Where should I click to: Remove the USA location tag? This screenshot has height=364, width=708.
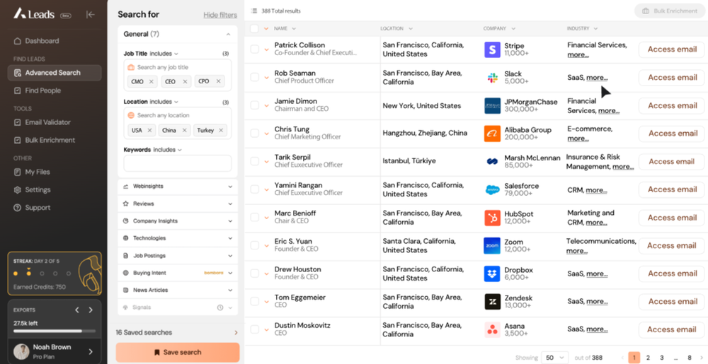(x=149, y=130)
